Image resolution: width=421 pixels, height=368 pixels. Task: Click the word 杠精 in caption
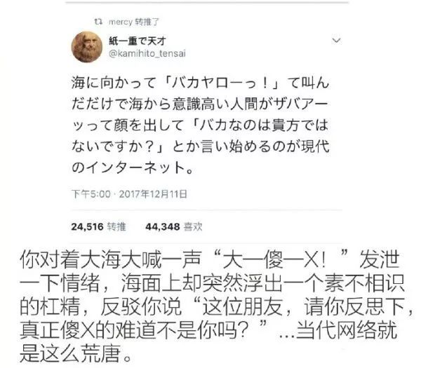point(60,306)
